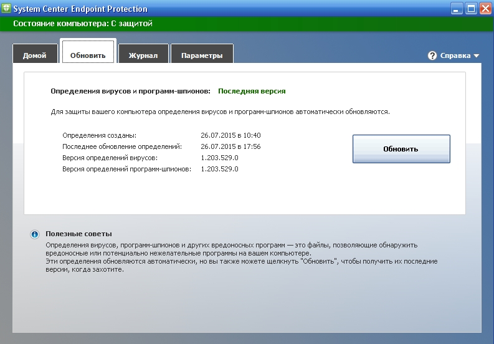Click the shield app icon in title bar
The height and width of the screenshot is (344, 494).
coord(7,9)
